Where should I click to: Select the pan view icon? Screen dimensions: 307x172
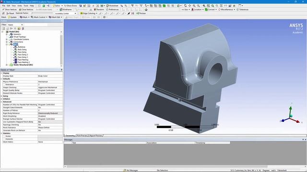(x=189, y=6)
